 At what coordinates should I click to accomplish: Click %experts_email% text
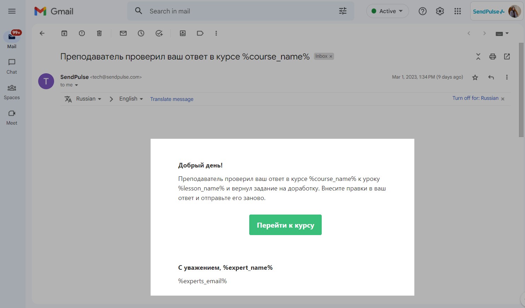click(x=203, y=281)
